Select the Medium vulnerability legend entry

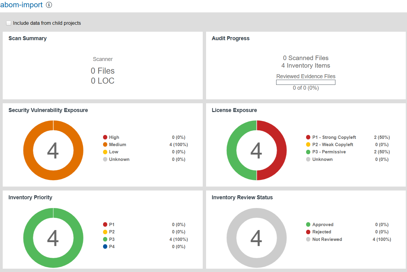click(x=118, y=145)
